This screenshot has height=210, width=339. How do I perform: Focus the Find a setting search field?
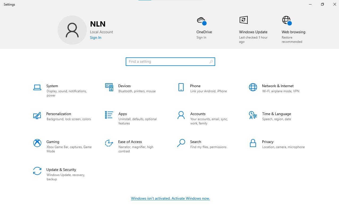[170, 62]
